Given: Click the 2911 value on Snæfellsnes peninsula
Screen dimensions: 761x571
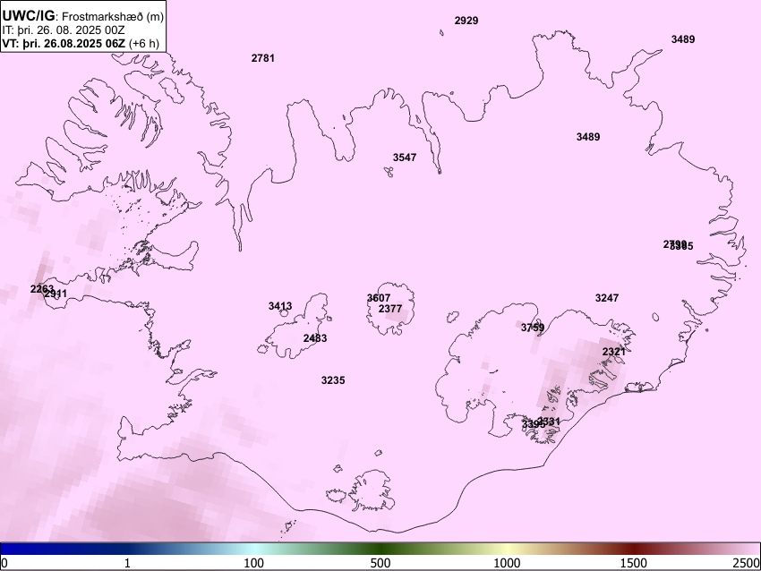Looking at the screenshot, I should [56, 294].
